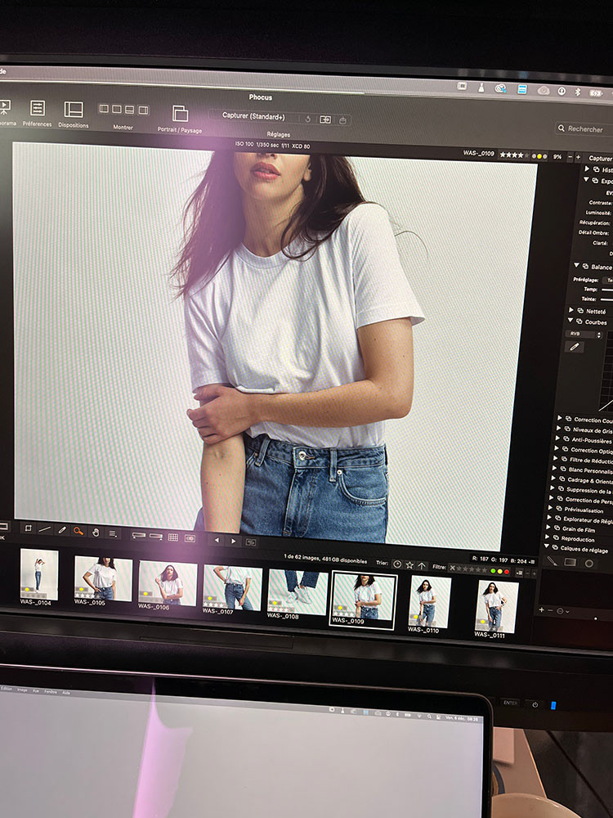613x818 pixels.
Task: Select the linear gradient layer tool
Action: (x=570, y=563)
